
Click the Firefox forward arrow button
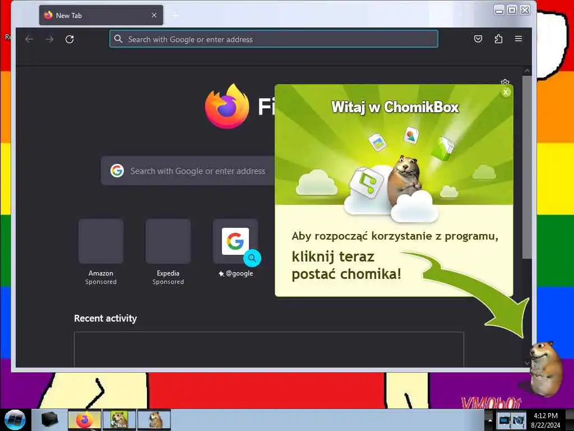click(x=49, y=39)
